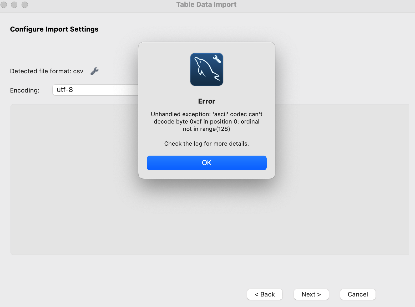Click the MySQL Workbench dolphin icon
This screenshot has width=415, height=307.
(x=207, y=69)
